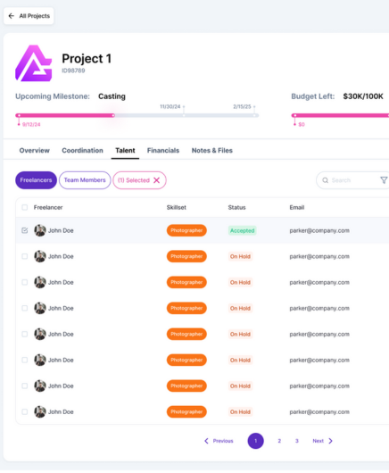Open the Coordination tab
The image size is (389, 473).
[x=82, y=150]
